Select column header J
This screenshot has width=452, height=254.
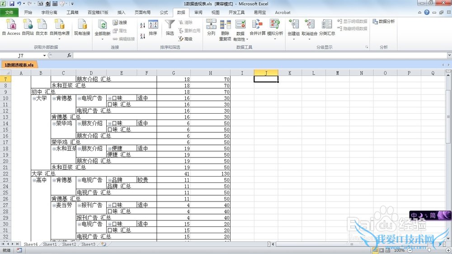pyautogui.click(x=266, y=73)
